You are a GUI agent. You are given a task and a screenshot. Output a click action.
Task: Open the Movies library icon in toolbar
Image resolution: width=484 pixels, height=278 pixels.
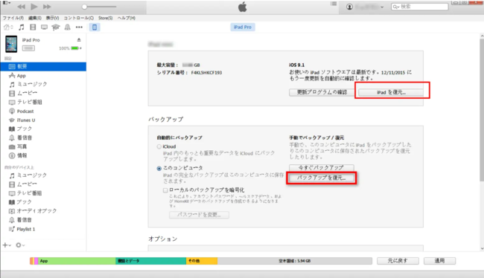pyautogui.click(x=33, y=28)
